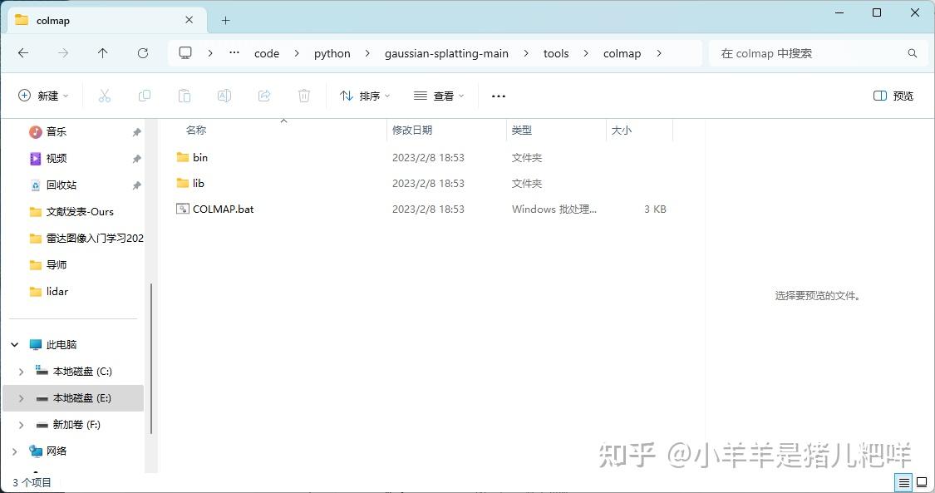
Task: Navigate to gaussian-splatting-main via breadcrumb
Action: pos(446,53)
